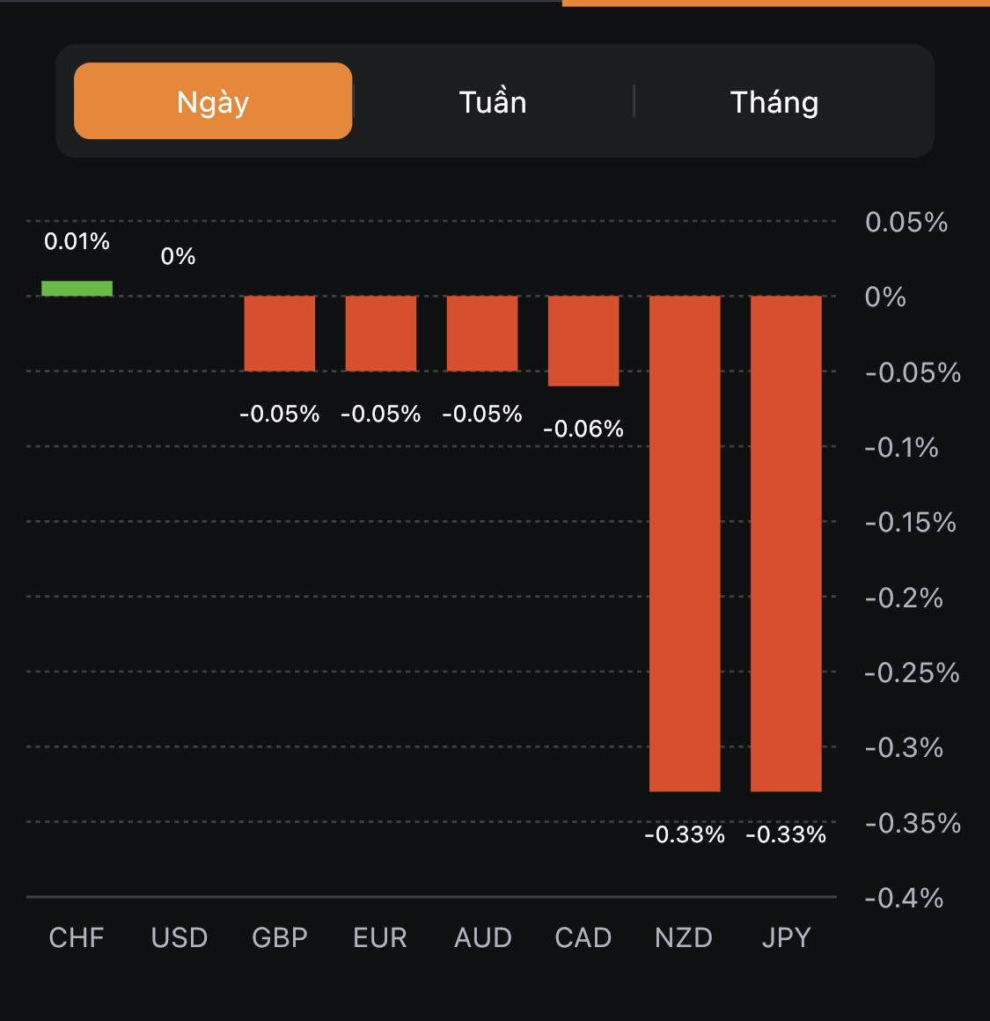Switch to the Ngày tab
990x1021 pixels.
coord(213,101)
